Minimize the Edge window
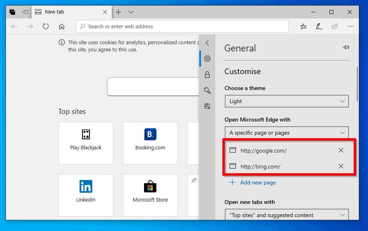368x231 pixels. pyautogui.click(x=313, y=12)
